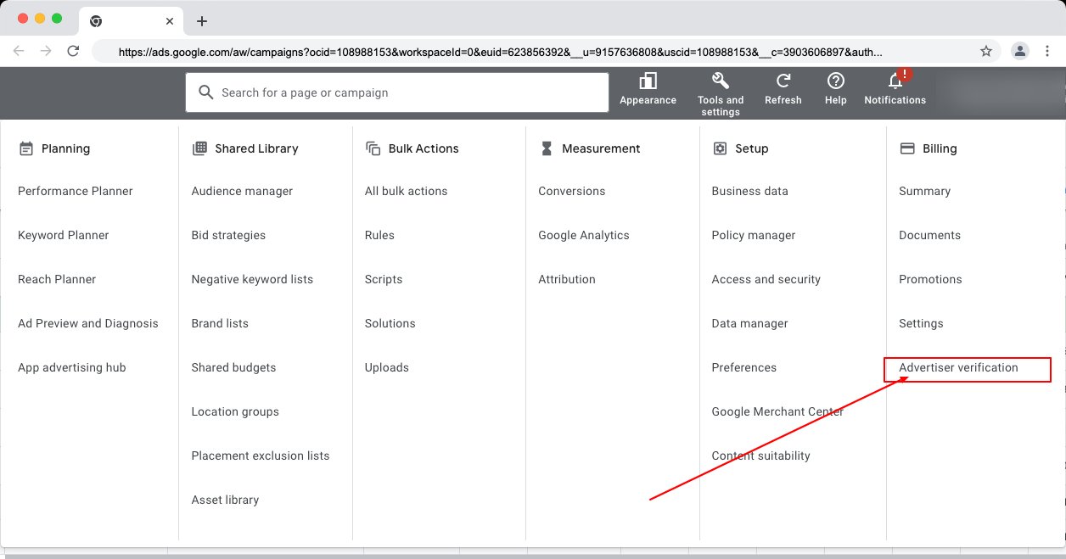Open Content suitability
The height and width of the screenshot is (559, 1066).
click(761, 456)
